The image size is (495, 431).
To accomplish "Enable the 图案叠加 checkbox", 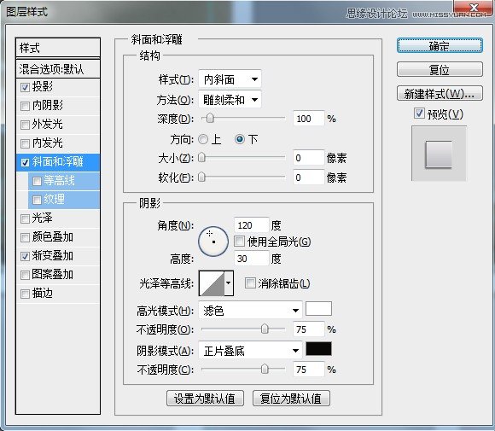I will (x=25, y=275).
